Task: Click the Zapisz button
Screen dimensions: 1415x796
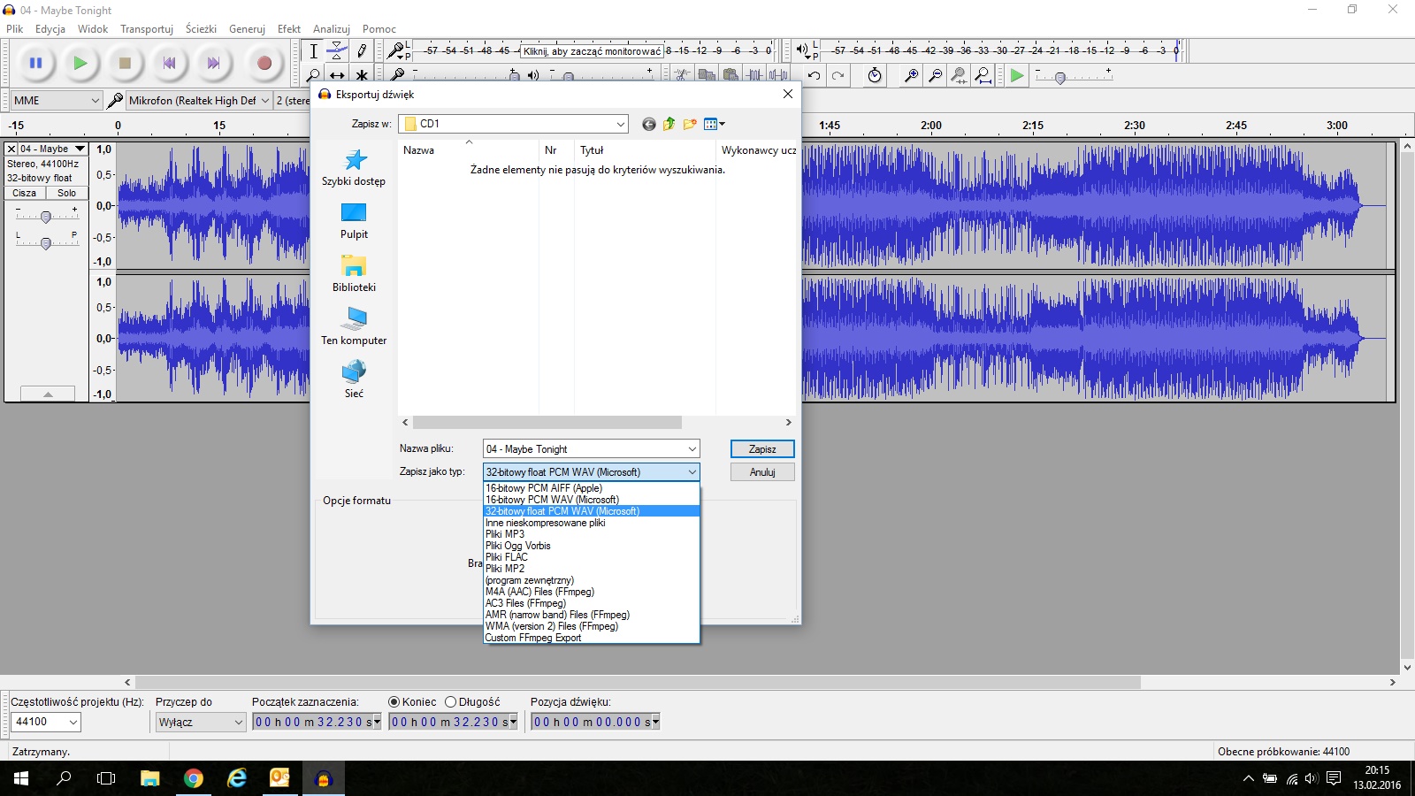Action: point(761,449)
